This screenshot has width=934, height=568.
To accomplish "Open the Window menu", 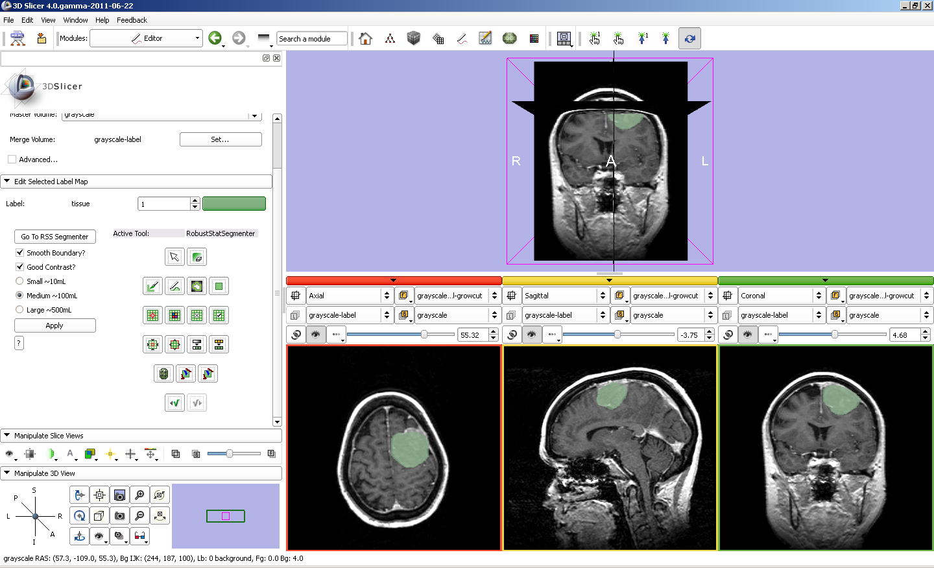I will click(x=75, y=20).
